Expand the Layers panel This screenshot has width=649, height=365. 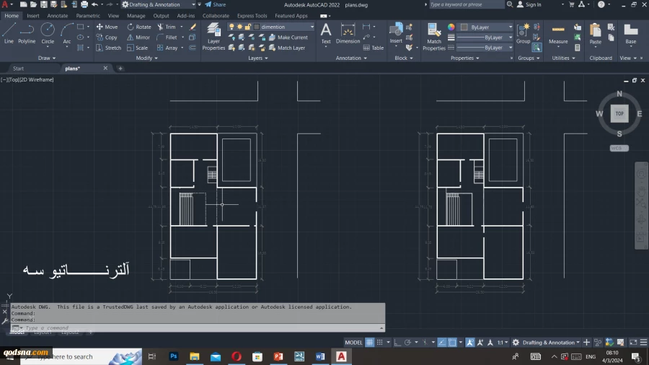[x=258, y=58]
